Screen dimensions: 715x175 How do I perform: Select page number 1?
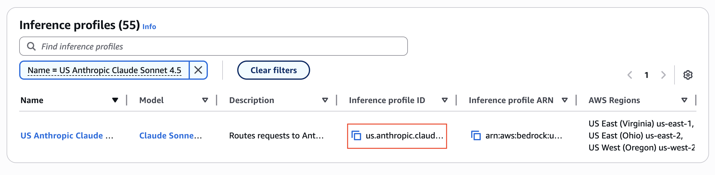point(647,75)
